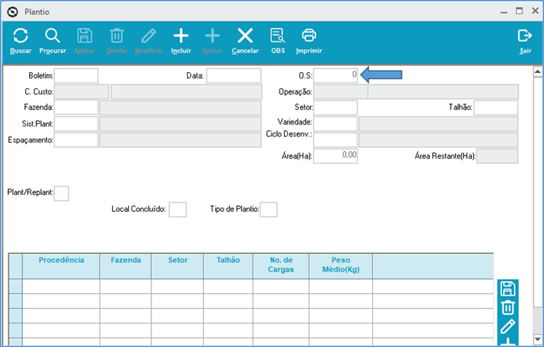Click the scrollbar up arrow

tap(537, 72)
